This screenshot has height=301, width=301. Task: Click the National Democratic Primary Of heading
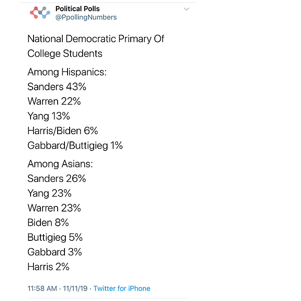(96, 39)
